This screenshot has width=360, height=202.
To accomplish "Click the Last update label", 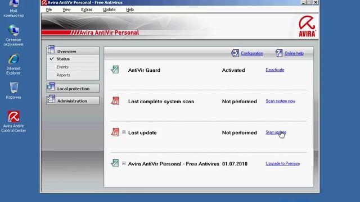I will tap(142, 132).
